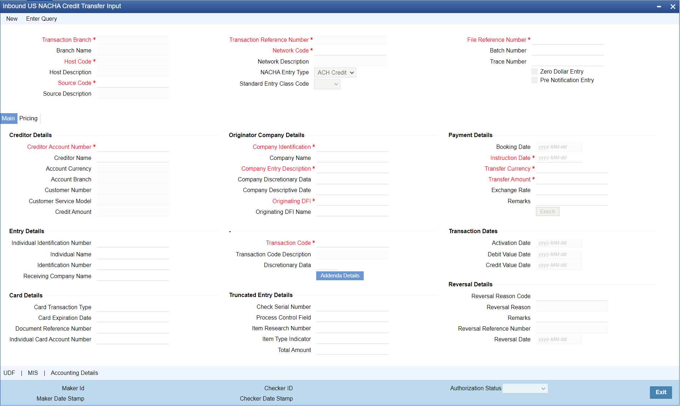Focus the Transaction Branch field
The image size is (681, 407).
click(133, 40)
